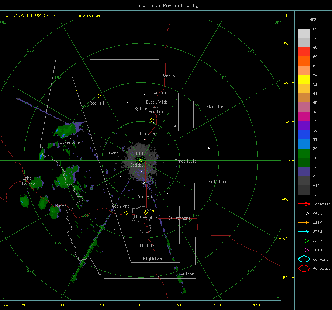Click the cyan 27ZW arrow icon
This screenshot has height=310, width=332.
pos(304,232)
